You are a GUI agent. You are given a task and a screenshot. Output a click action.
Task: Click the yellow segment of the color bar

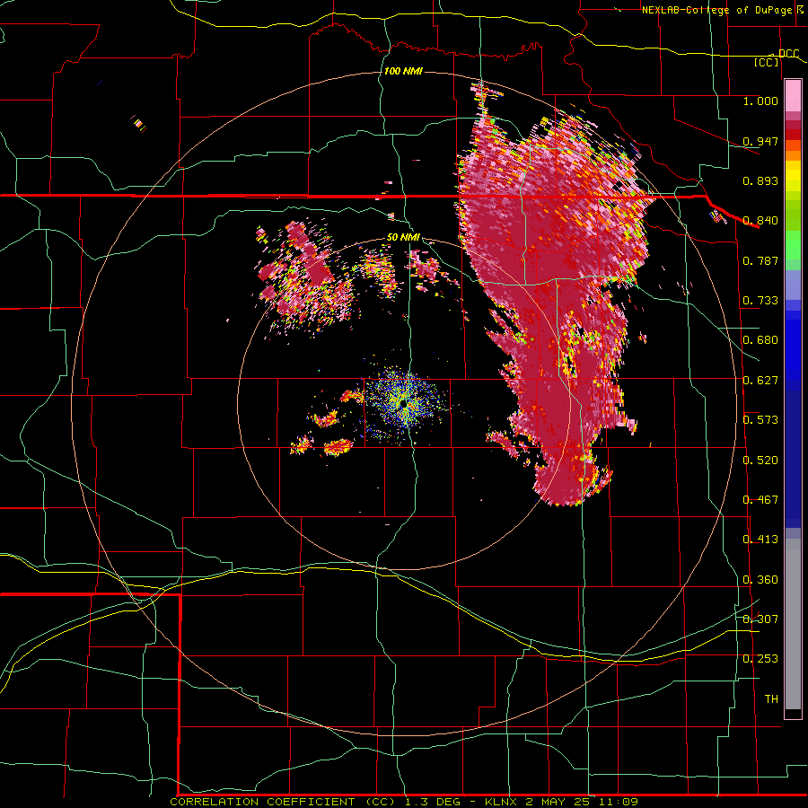pyautogui.click(x=793, y=180)
